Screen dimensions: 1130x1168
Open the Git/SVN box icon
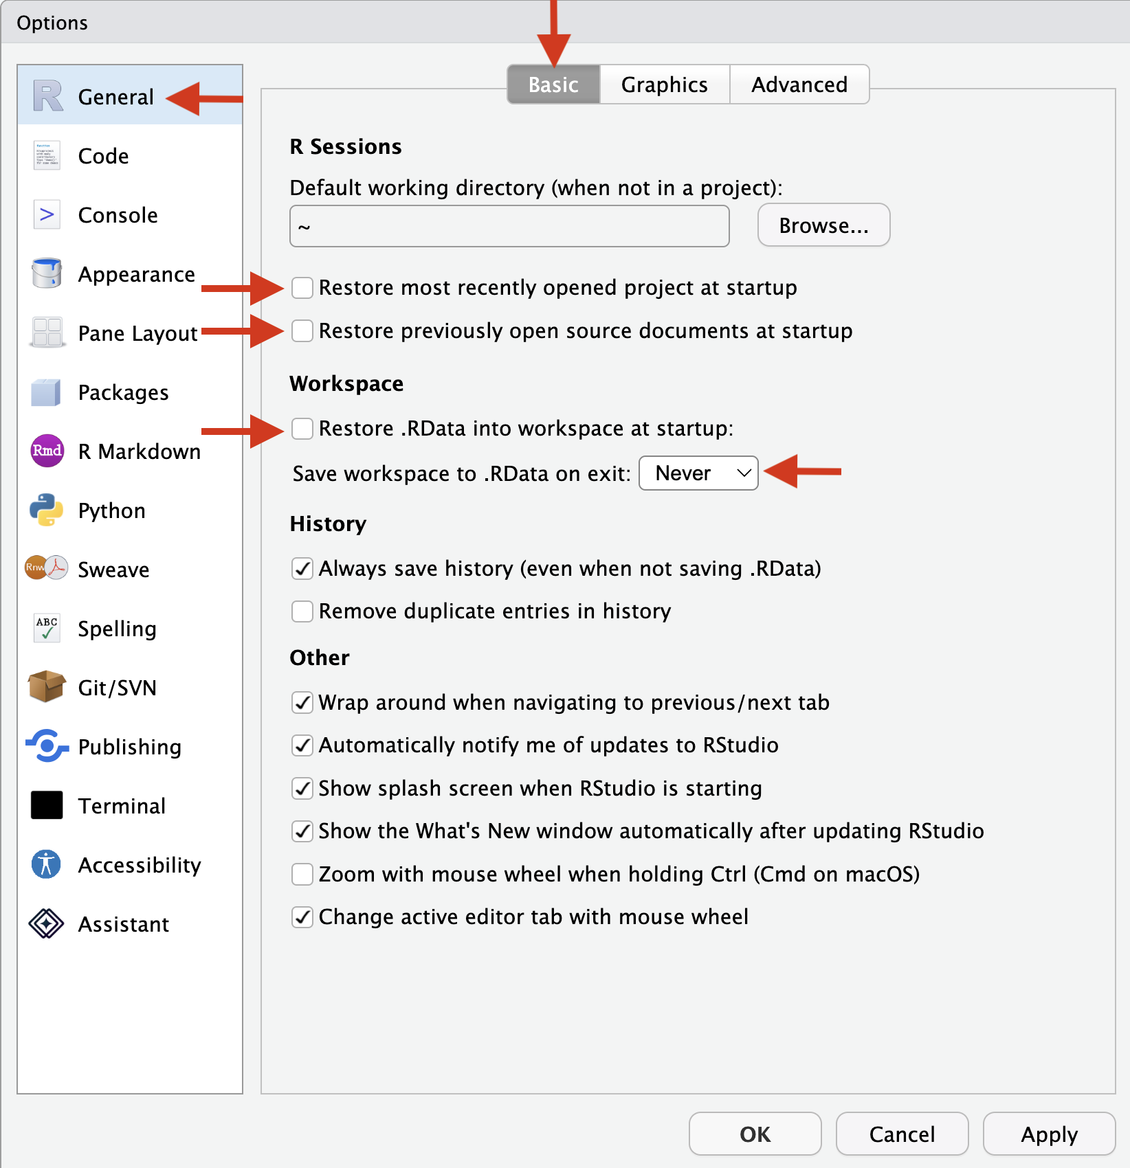pos(47,687)
